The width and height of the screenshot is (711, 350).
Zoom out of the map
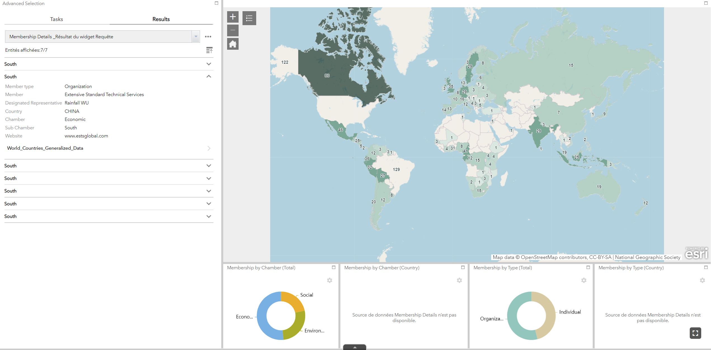[233, 30]
